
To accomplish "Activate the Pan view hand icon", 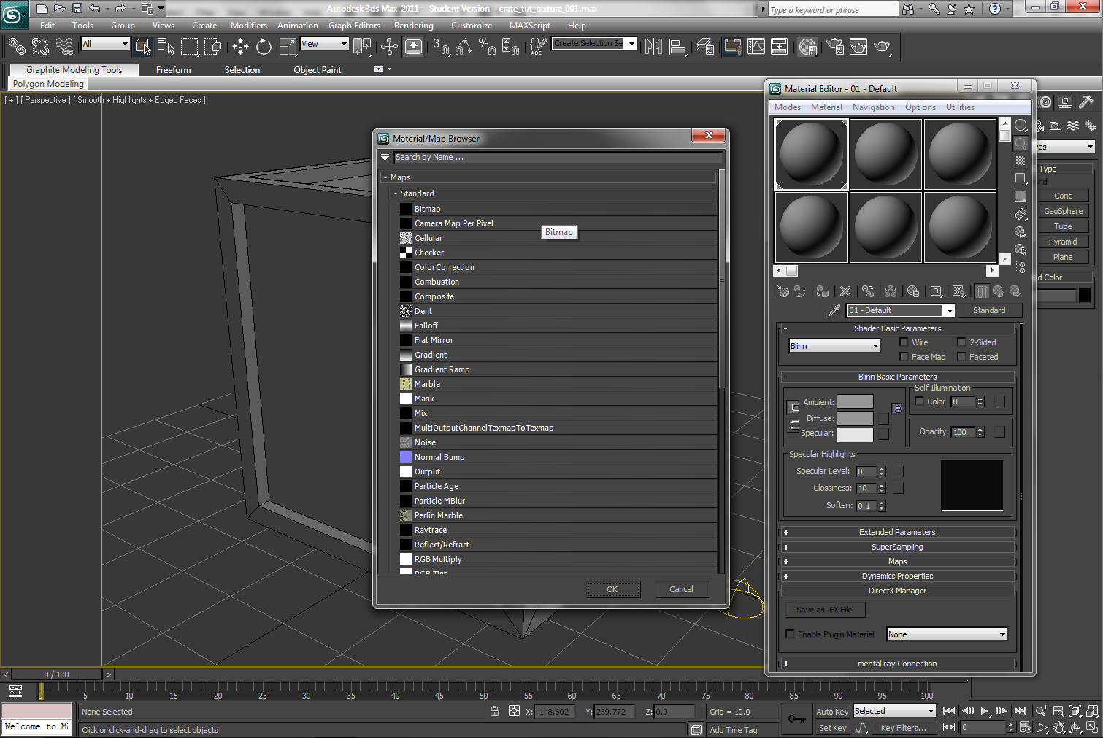I will point(1059,727).
